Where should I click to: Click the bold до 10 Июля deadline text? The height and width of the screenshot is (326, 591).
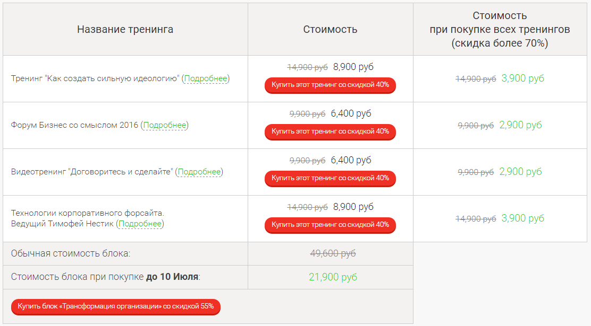(x=172, y=277)
